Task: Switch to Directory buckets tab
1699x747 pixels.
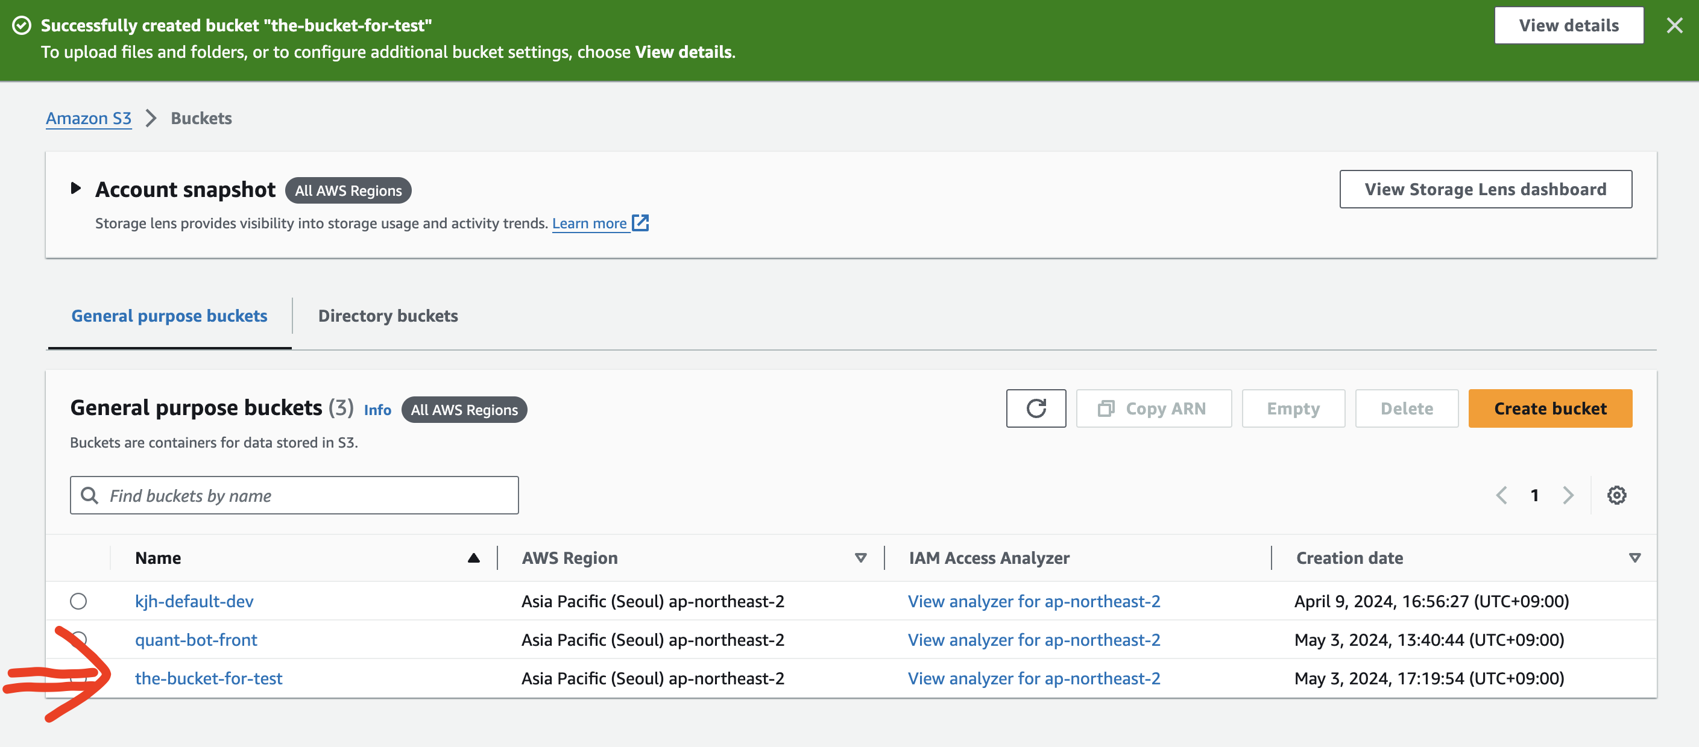Action: tap(388, 316)
